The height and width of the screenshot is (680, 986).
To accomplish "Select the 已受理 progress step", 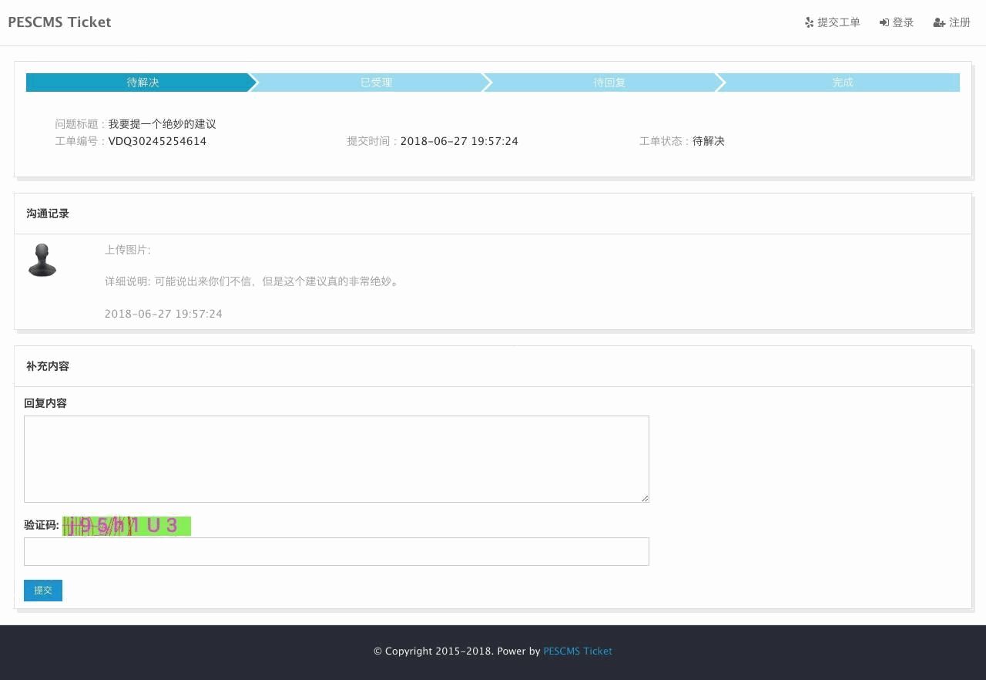I will (x=376, y=82).
